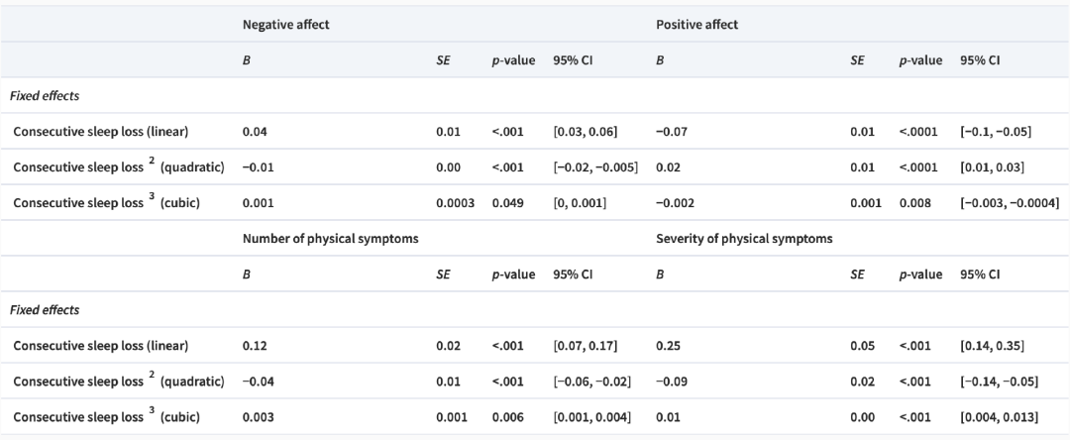Click the B value 0.25
Screen dimensions: 1070x440
(x=667, y=345)
